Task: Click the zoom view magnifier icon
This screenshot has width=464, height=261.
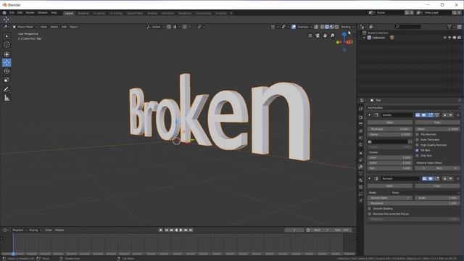Action: click(332, 36)
